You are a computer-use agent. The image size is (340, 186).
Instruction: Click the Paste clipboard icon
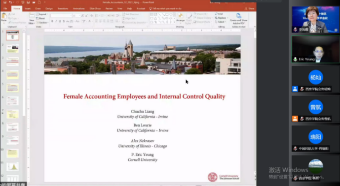(x=4, y=17)
